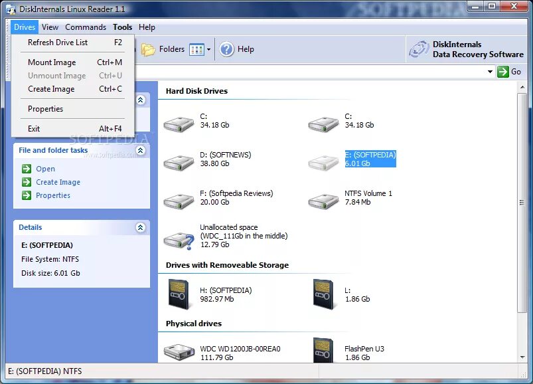This screenshot has width=533, height=384.
Task: Click the Folders toolbar icon
Action: click(x=148, y=50)
